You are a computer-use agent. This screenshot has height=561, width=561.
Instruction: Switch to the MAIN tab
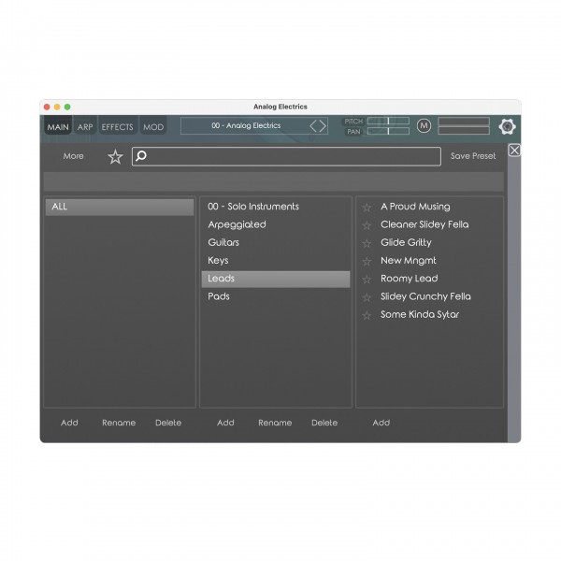click(x=58, y=125)
